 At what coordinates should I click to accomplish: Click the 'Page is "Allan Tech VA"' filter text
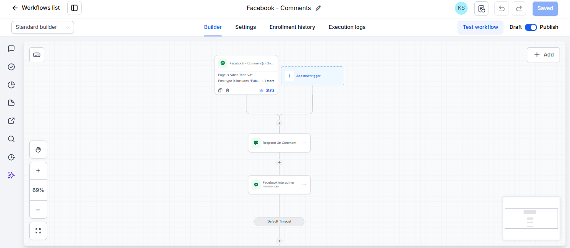click(x=235, y=75)
